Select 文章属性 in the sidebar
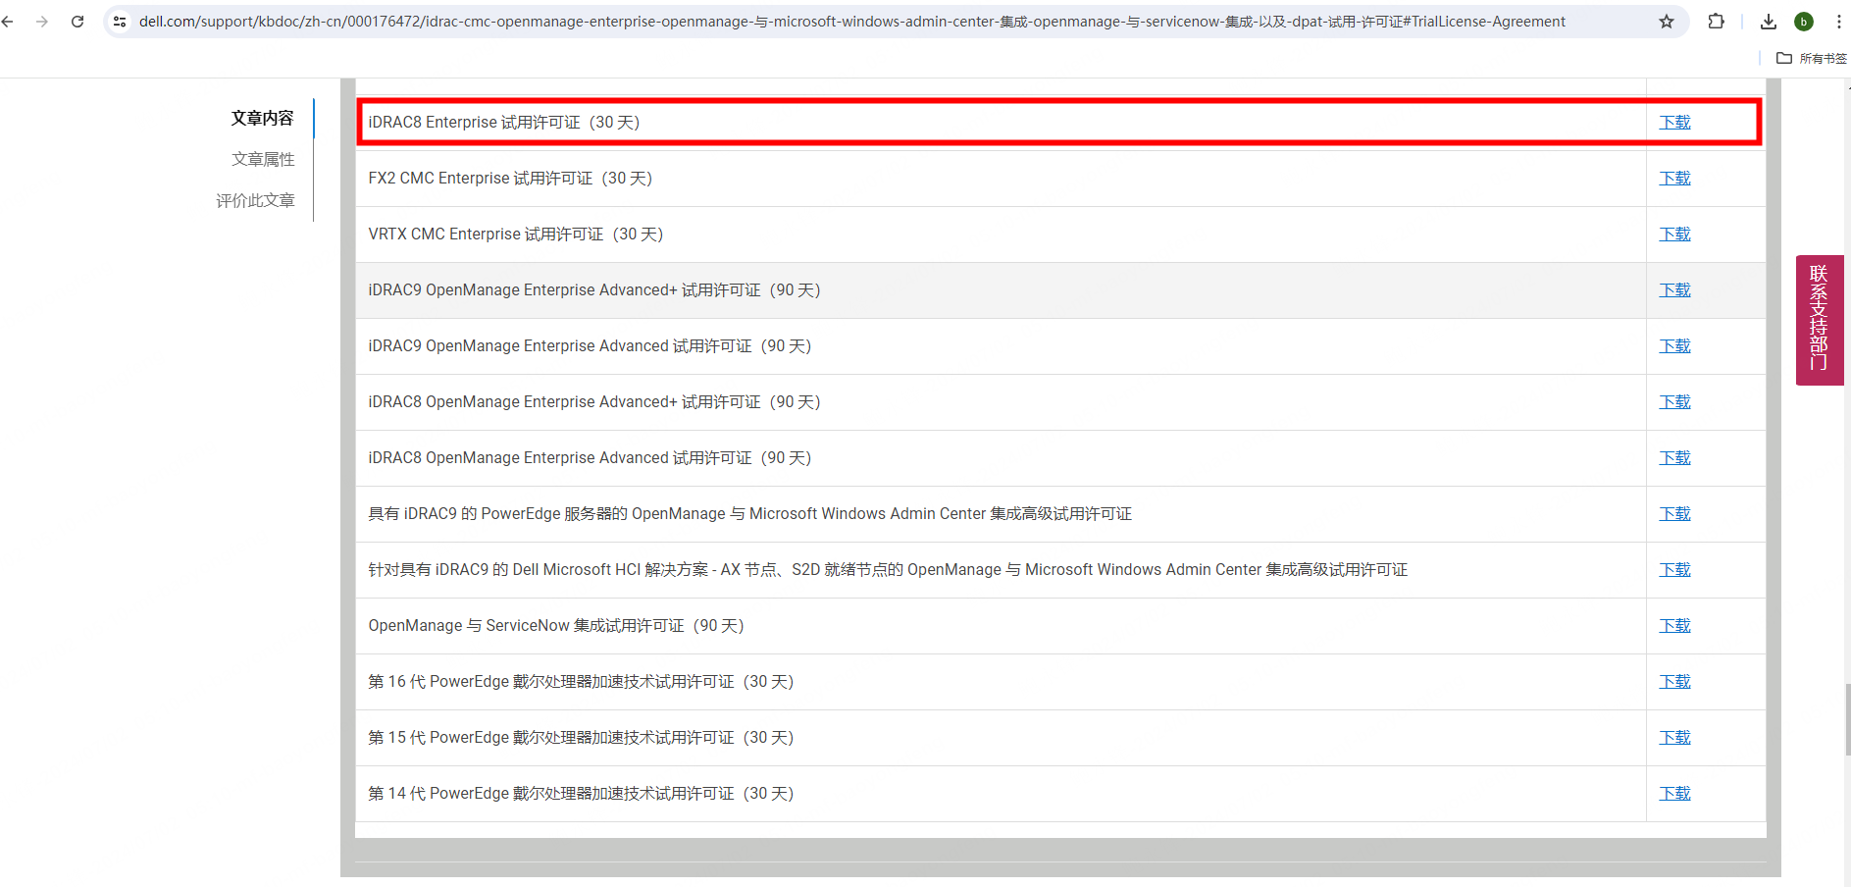 [263, 159]
